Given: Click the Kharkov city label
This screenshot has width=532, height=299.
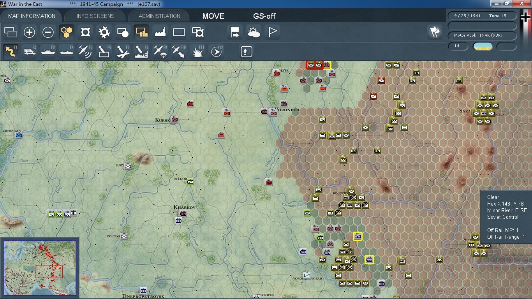Looking at the screenshot, I should 184,207.
